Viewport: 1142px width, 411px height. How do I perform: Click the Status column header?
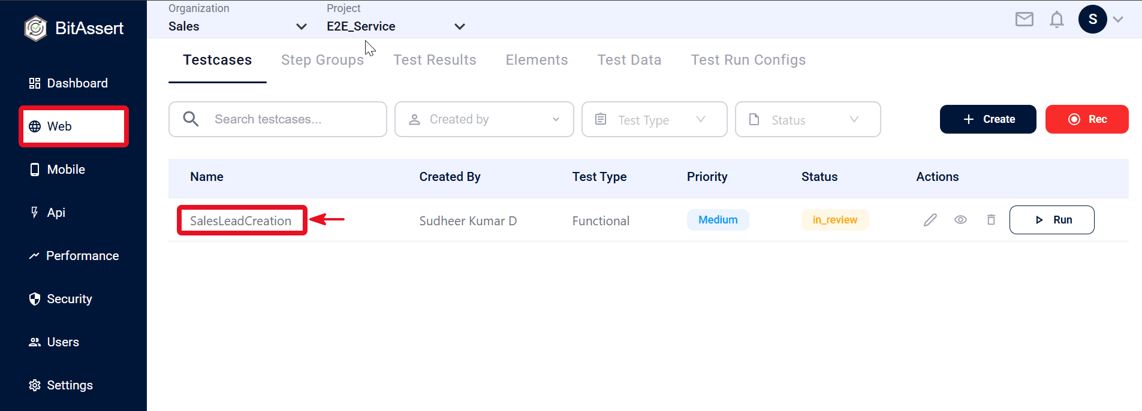(819, 177)
